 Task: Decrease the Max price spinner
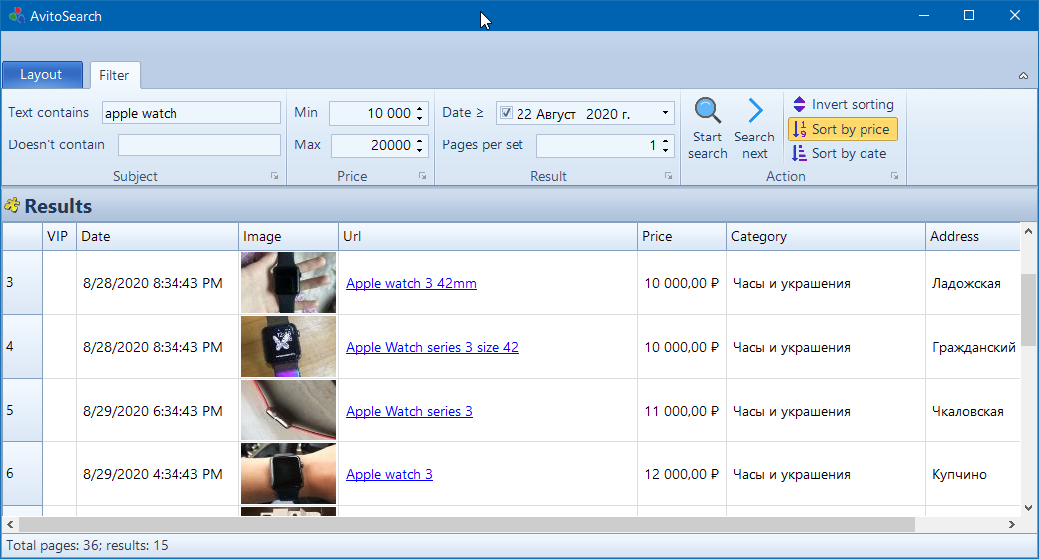coord(420,150)
